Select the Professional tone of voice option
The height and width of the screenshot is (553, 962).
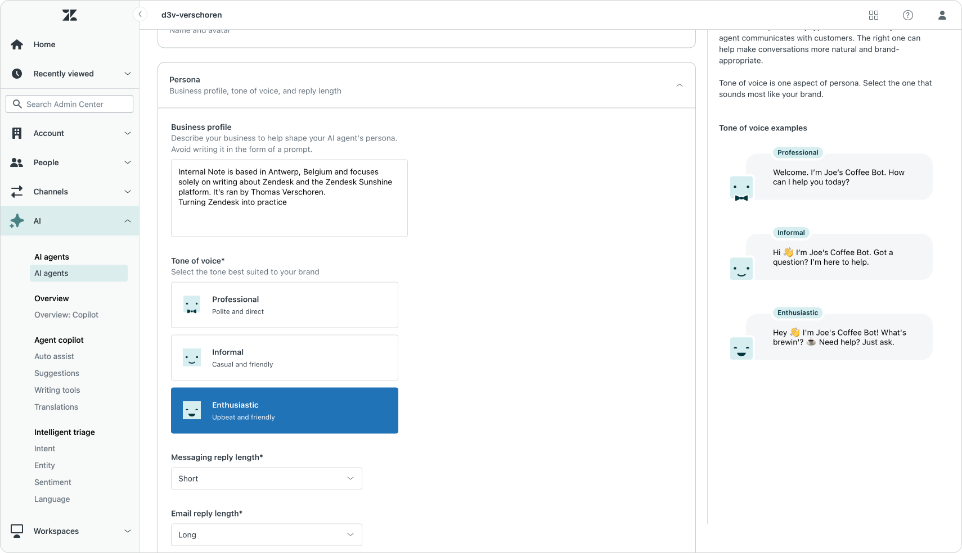coord(285,305)
